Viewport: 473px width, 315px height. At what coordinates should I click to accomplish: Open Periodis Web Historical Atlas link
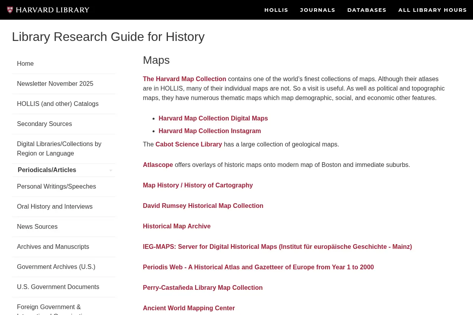pyautogui.click(x=258, y=267)
